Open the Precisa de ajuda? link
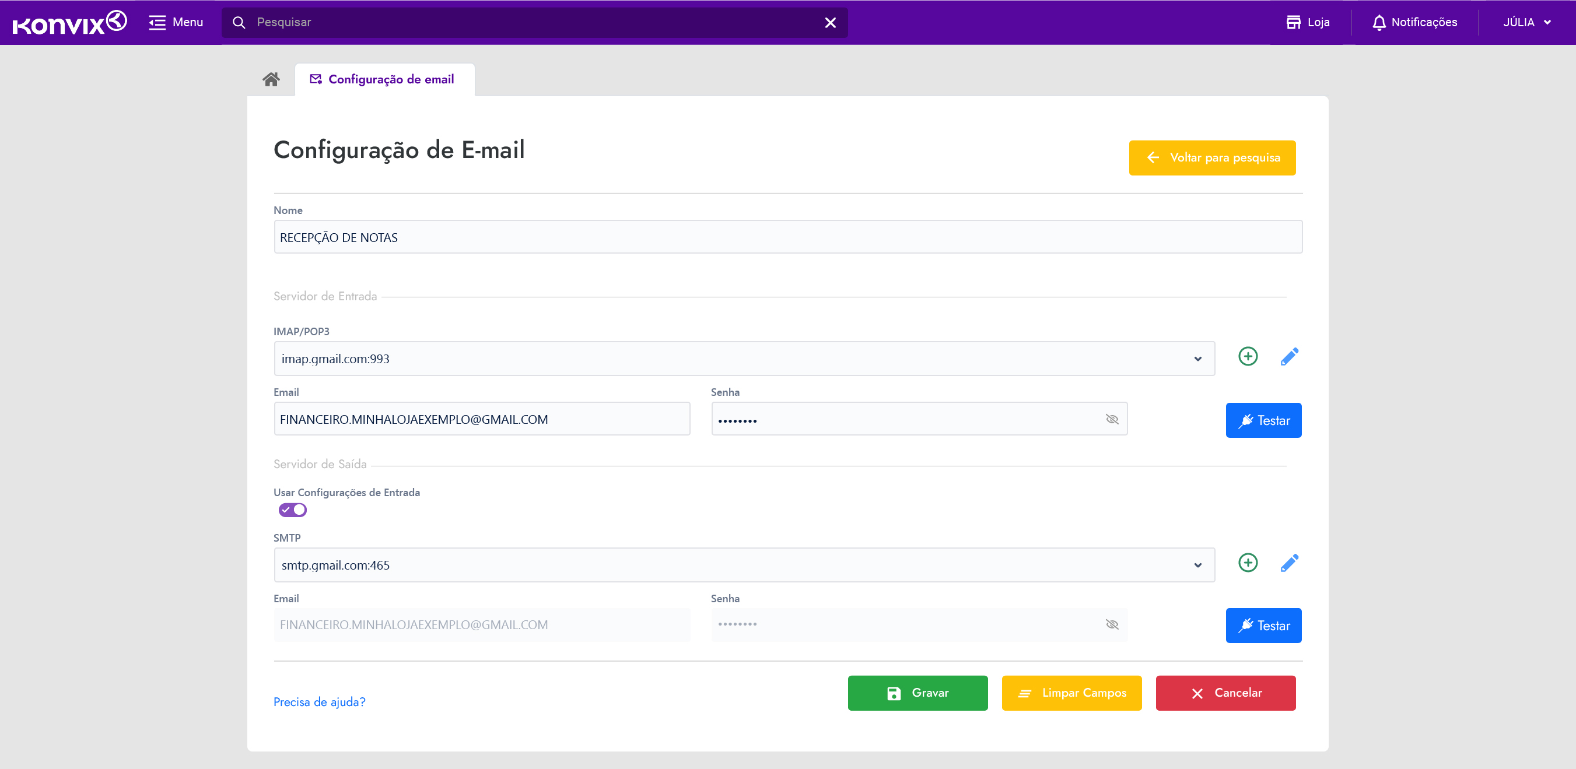Screen dimensions: 1576x769 tap(320, 702)
